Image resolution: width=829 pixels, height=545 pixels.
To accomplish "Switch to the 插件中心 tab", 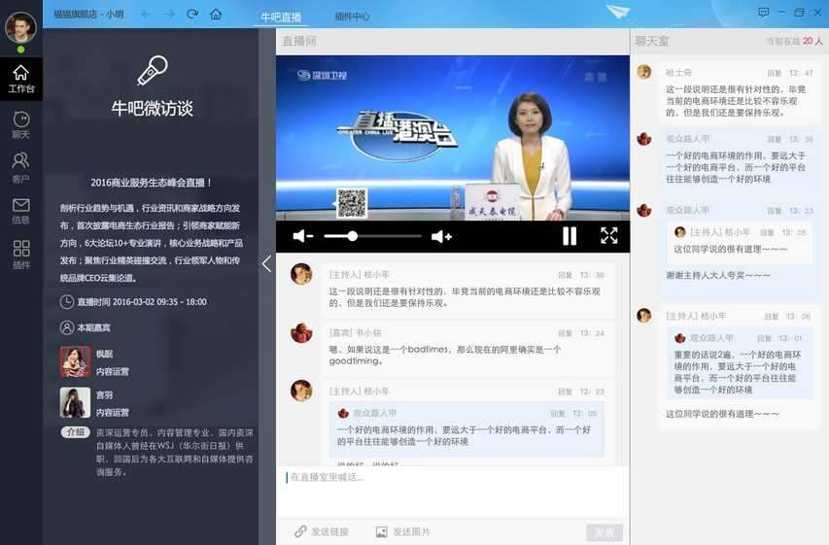I will pos(352,17).
